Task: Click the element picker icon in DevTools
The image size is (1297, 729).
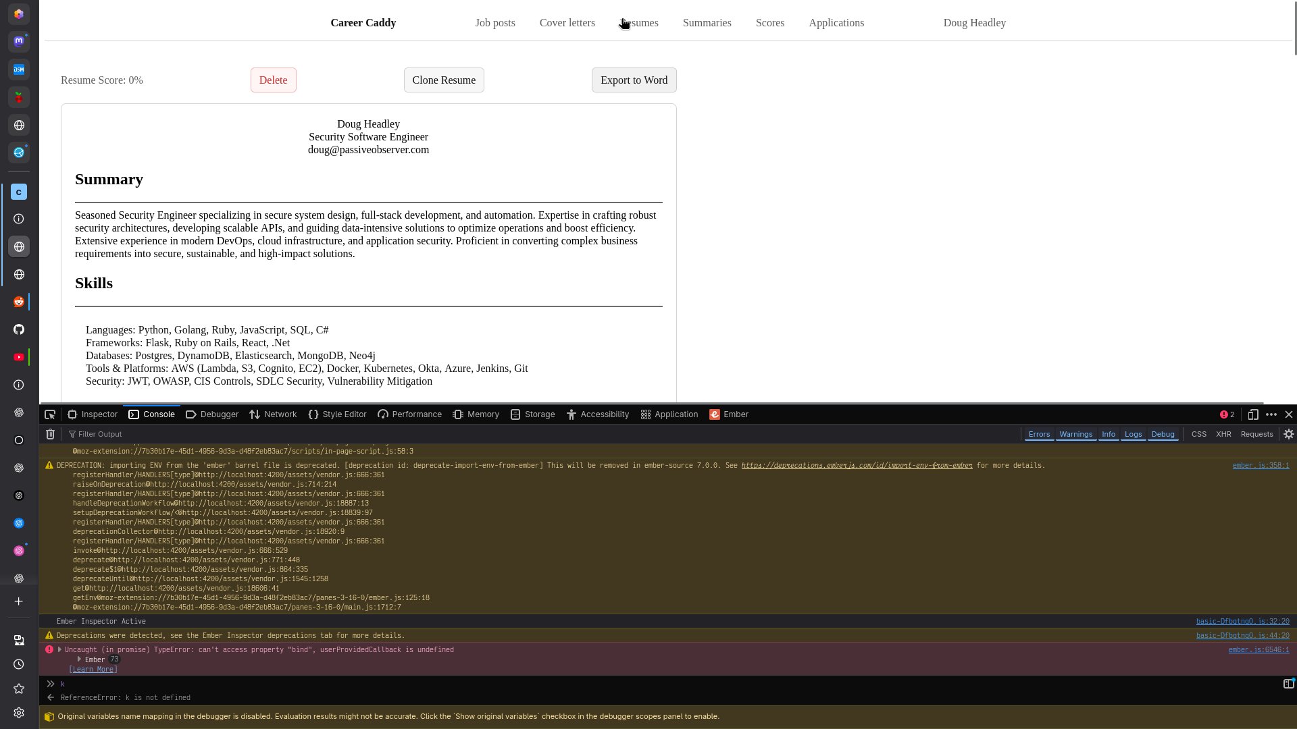Action: [x=50, y=414]
